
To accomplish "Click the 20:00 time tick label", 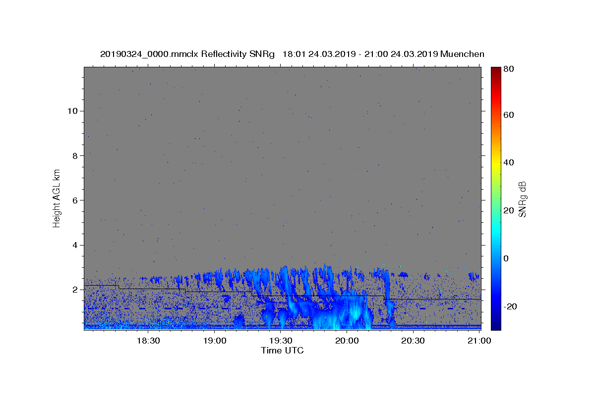I will pyautogui.click(x=347, y=341).
